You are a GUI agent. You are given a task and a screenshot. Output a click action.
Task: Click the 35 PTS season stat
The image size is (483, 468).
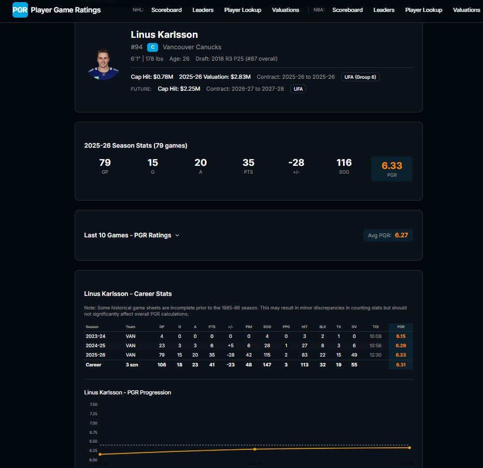[248, 166]
